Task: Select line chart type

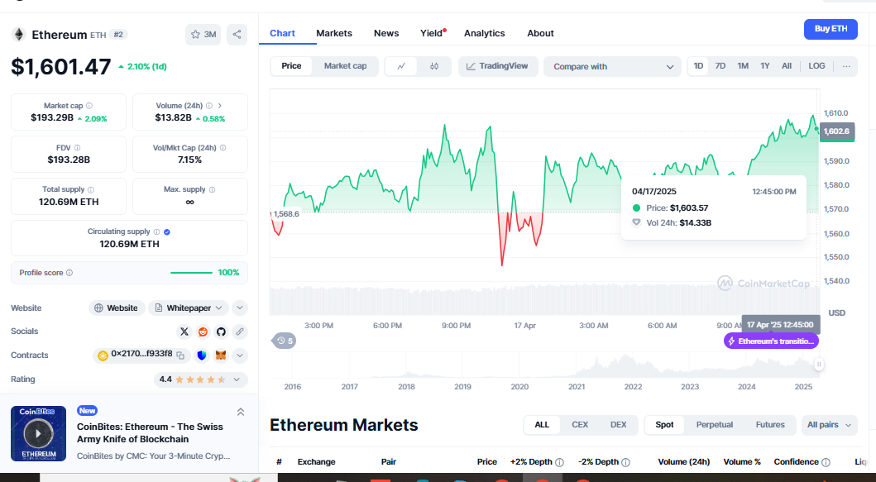Action: coord(401,66)
